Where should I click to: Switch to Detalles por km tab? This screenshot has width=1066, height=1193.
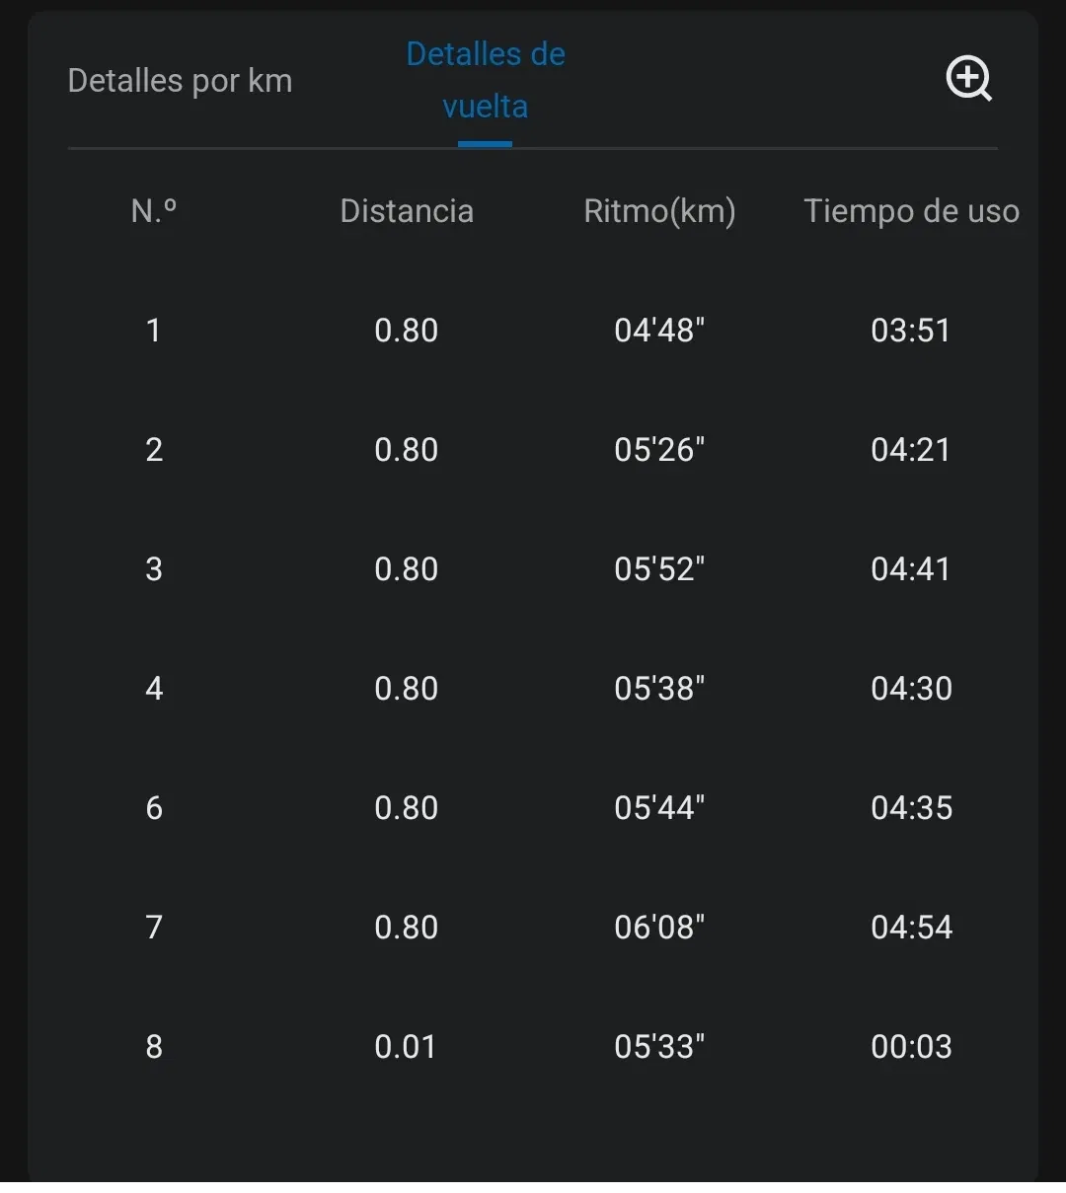[x=180, y=81]
